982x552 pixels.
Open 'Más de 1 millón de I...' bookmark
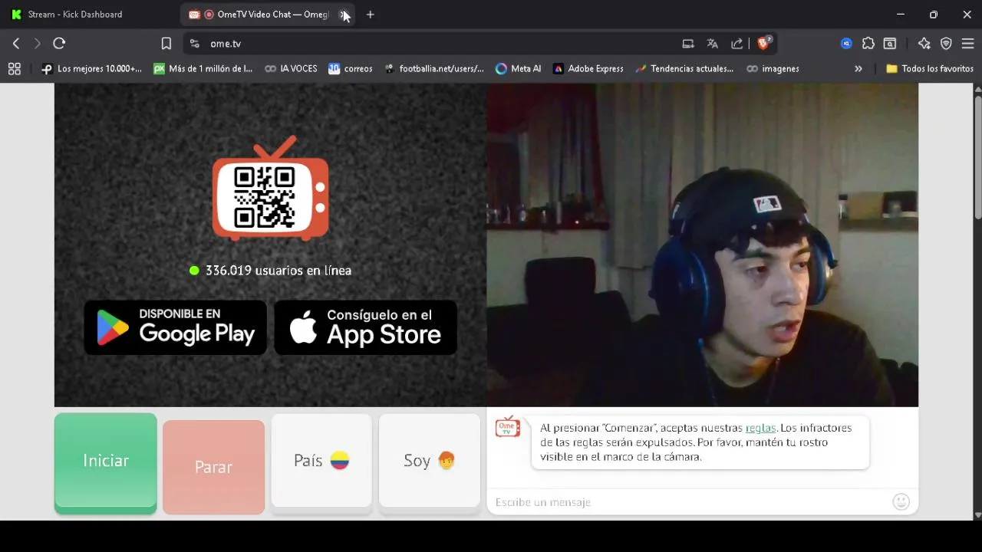tap(203, 69)
